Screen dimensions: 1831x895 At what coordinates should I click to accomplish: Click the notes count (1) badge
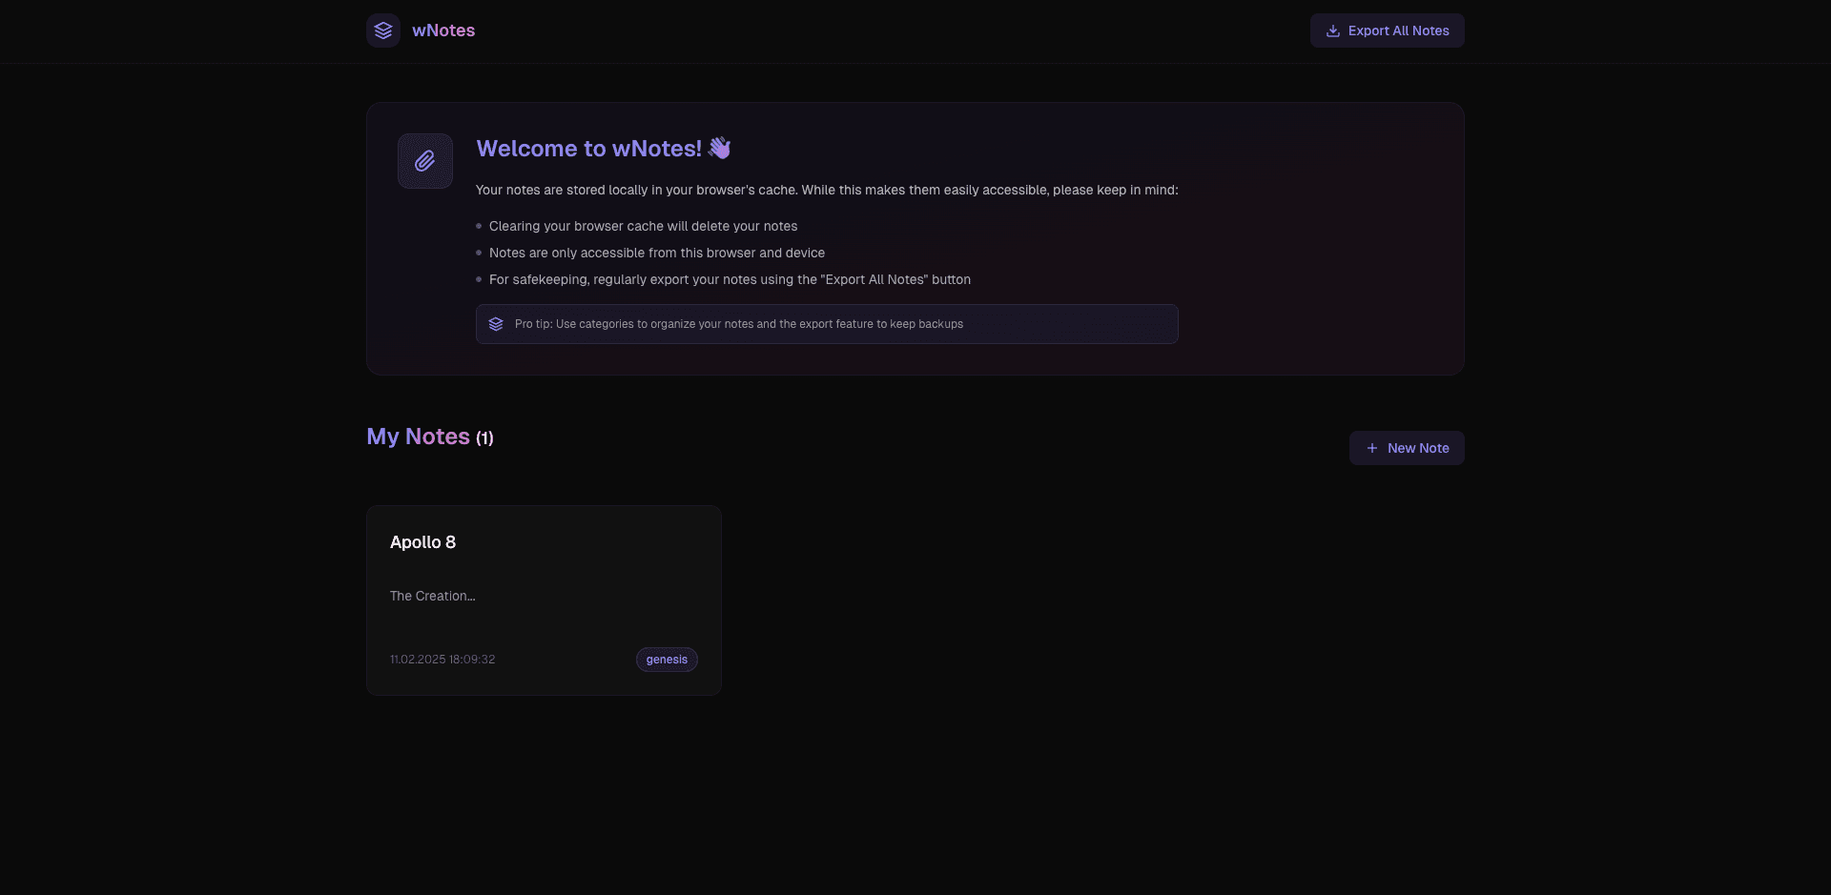tap(484, 438)
